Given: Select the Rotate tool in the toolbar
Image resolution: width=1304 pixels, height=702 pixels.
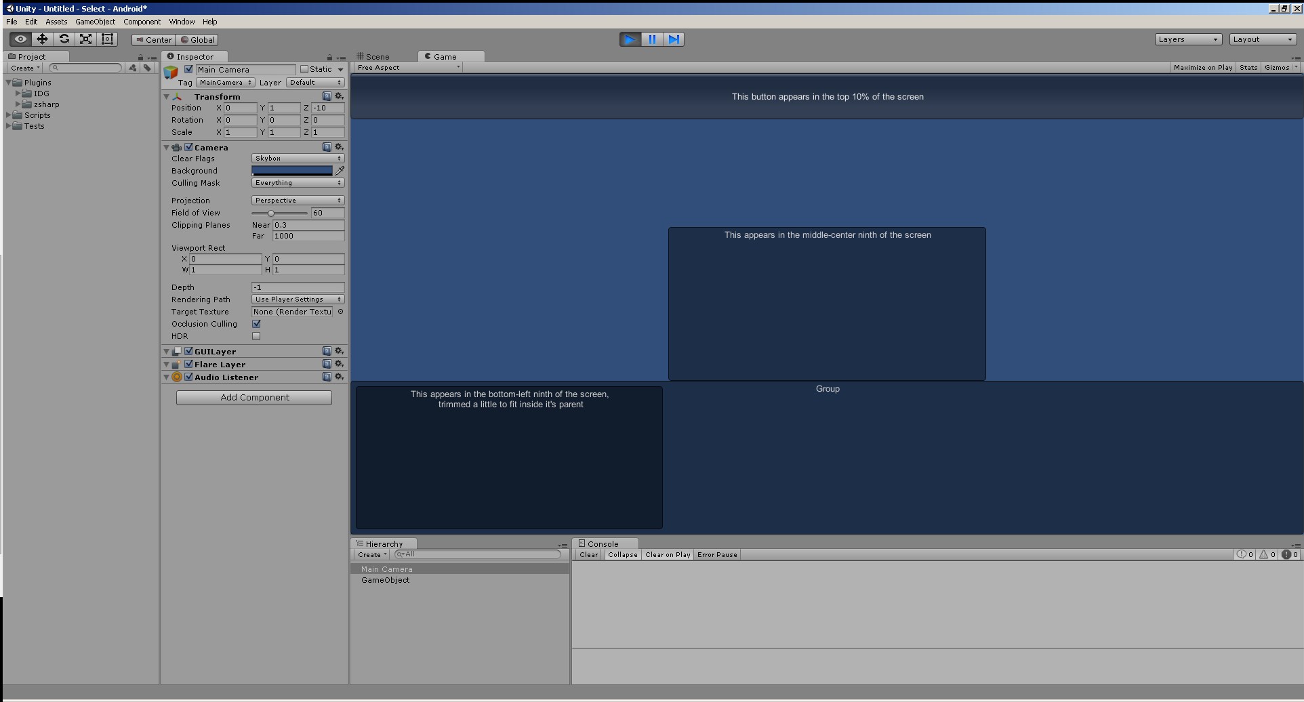Looking at the screenshot, I should [64, 39].
